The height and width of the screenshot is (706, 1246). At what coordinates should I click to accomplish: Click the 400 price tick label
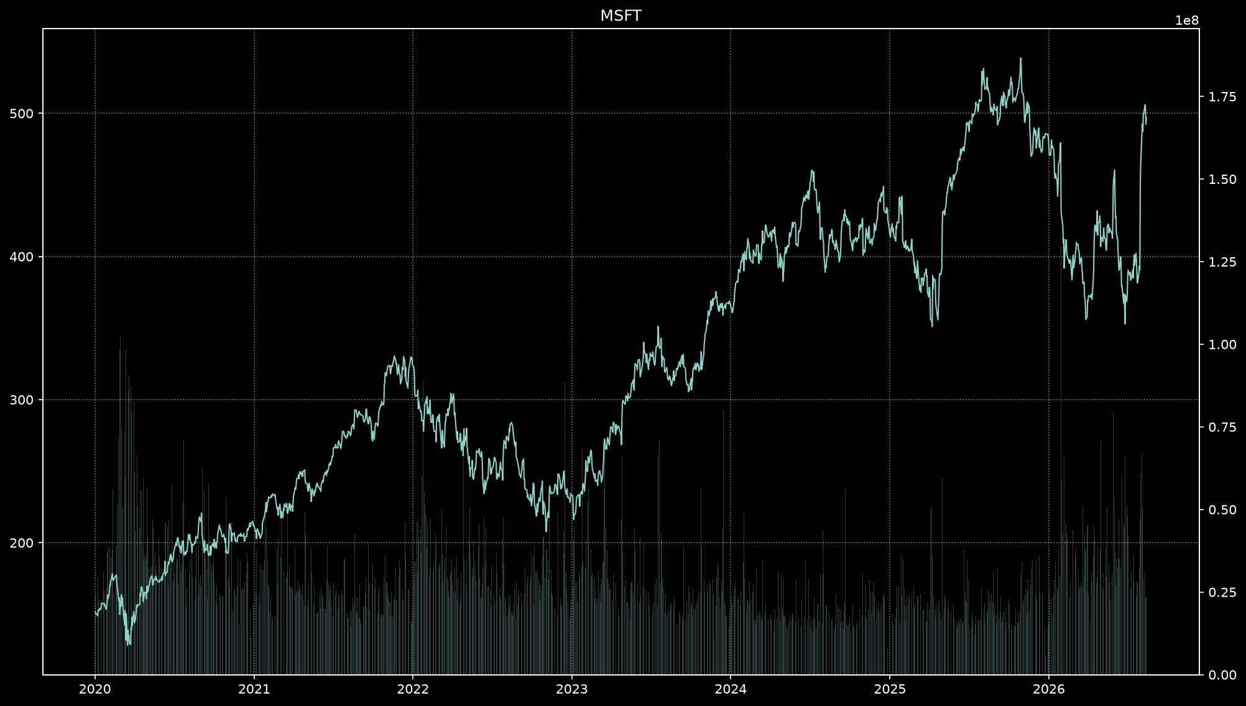click(22, 257)
